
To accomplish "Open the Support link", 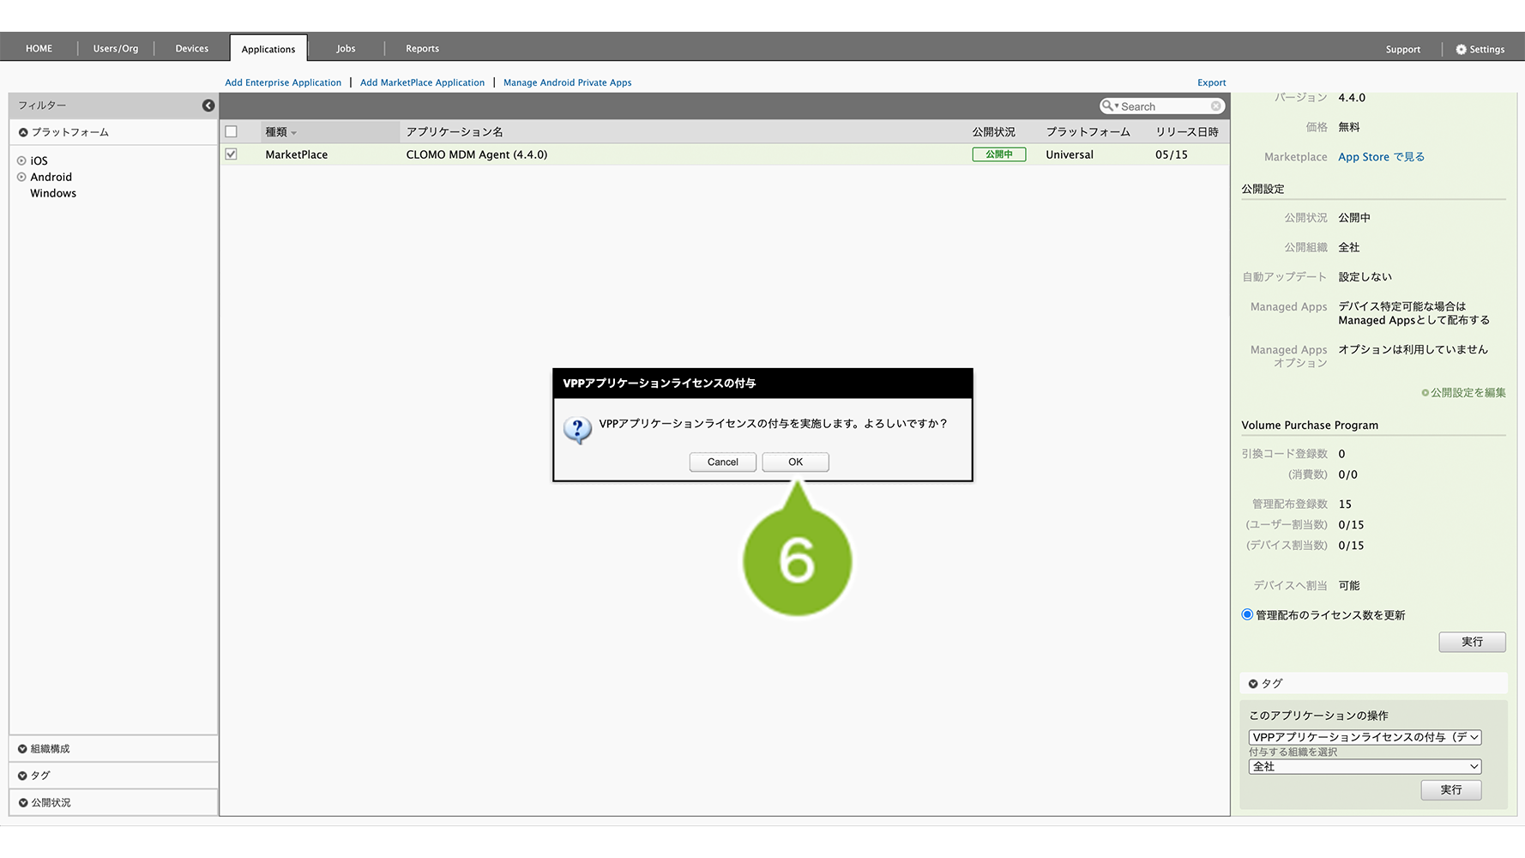I will pyautogui.click(x=1402, y=50).
